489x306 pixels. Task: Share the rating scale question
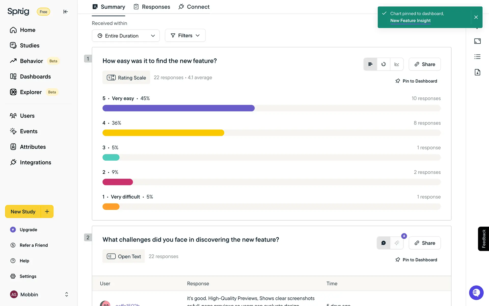pyautogui.click(x=425, y=64)
